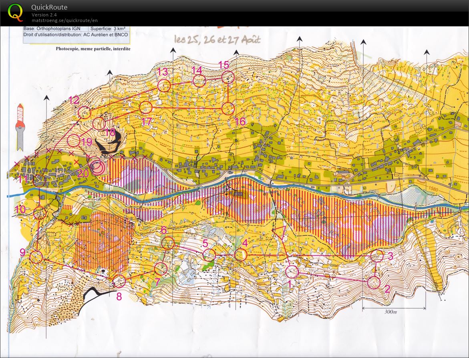
Task: Click the "300m" scale bar label
Action: tap(390, 312)
